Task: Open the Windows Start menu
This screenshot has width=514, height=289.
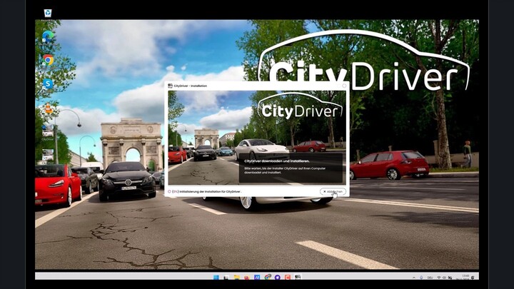Action: [x=216, y=277]
